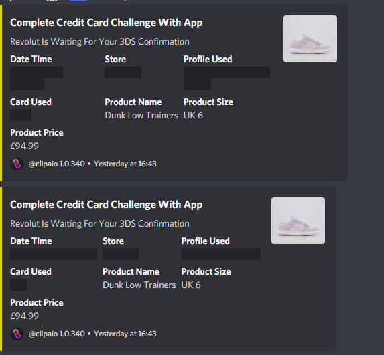
Task: Reveal the hidden Store spoiler in bottom embed
Action: 121,254
